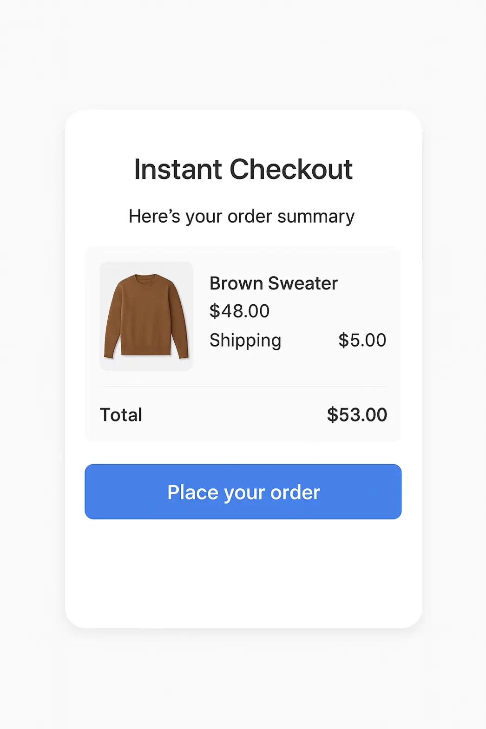Screen dimensions: 486x729
Task: Click the "Total" label
Action: (121, 415)
